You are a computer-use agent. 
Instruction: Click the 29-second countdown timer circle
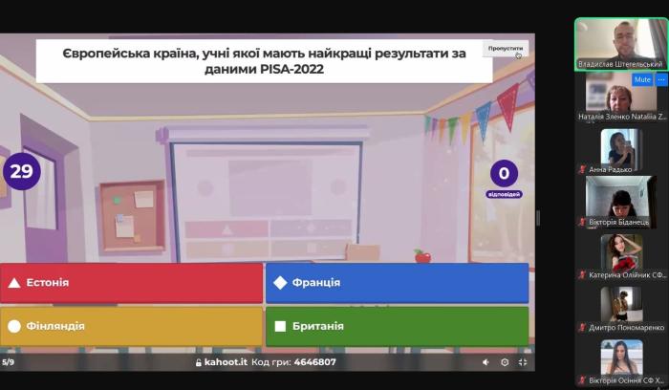(x=21, y=172)
